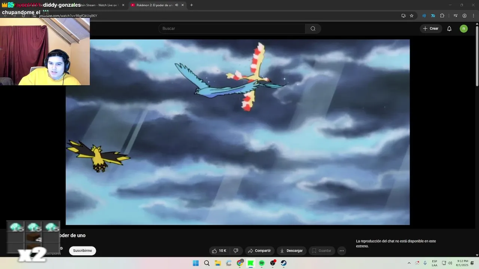The width and height of the screenshot is (479, 269).
Task: Bookmark this page with star icon
Action: click(x=412, y=16)
